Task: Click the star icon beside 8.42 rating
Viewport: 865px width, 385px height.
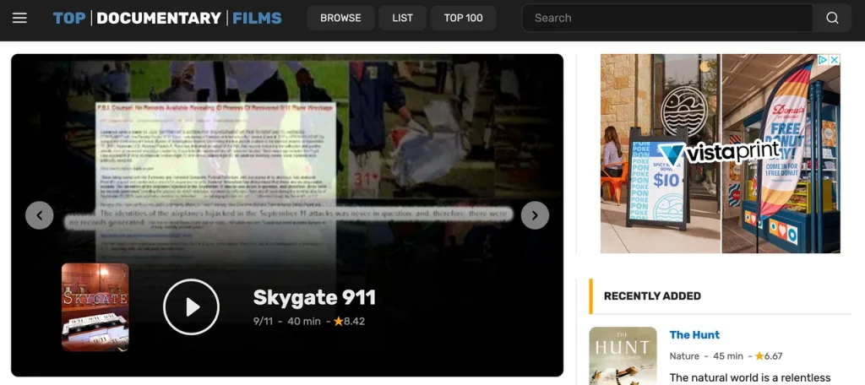Action: pos(338,322)
